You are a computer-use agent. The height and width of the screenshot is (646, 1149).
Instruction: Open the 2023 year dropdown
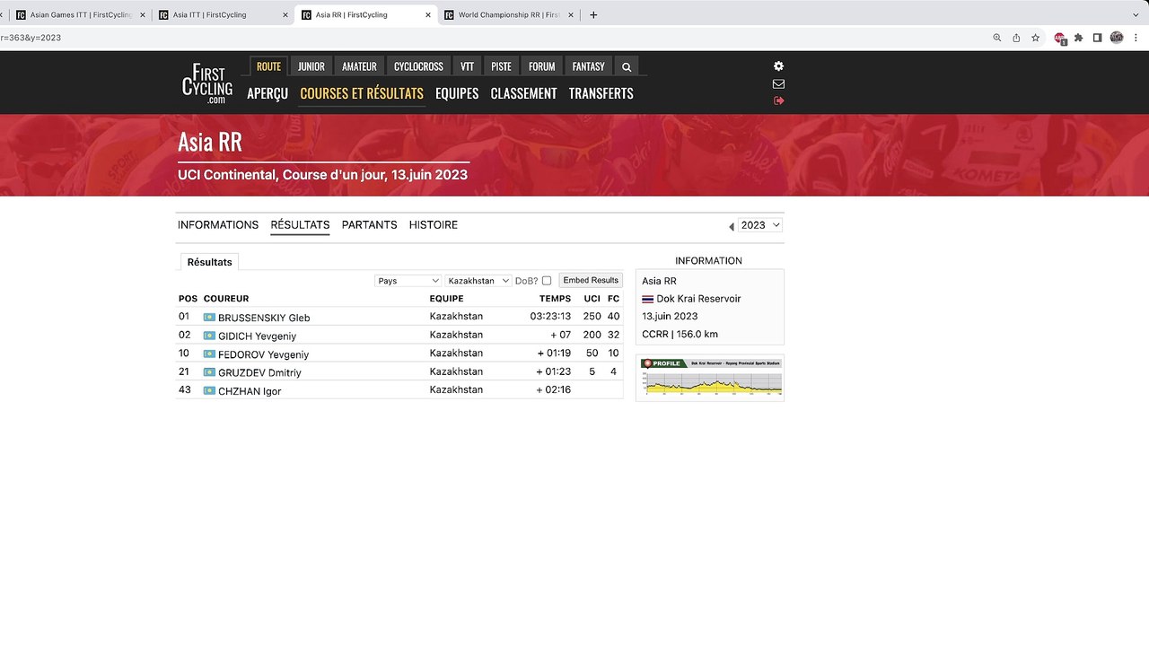760,225
